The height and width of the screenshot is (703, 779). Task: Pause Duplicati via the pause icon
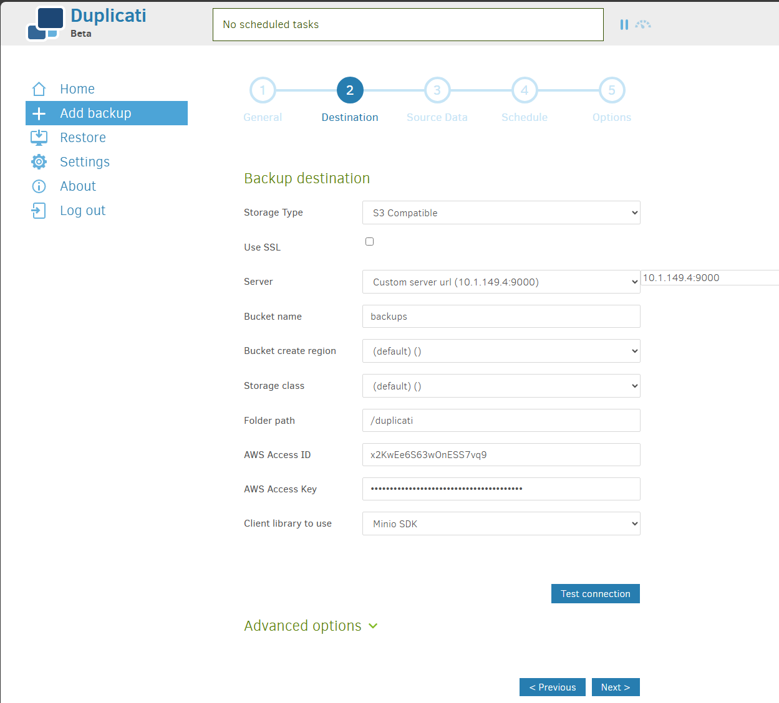click(624, 24)
